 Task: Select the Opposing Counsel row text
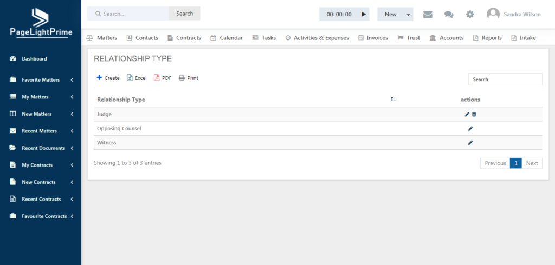(x=119, y=129)
